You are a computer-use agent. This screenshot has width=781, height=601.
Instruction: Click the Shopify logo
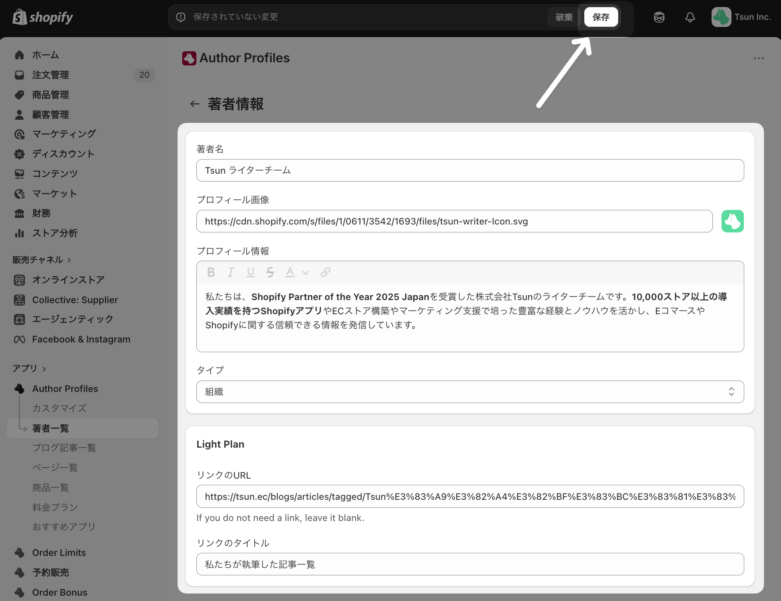43,17
